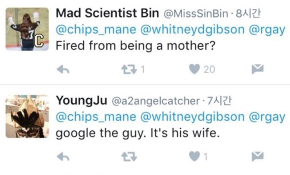Open @rgay mention in first tweet
290x175 pixels.
[267, 30]
